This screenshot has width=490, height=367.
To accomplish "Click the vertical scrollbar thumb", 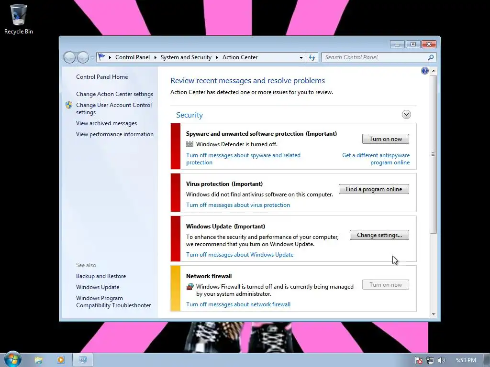I will tap(433, 154).
